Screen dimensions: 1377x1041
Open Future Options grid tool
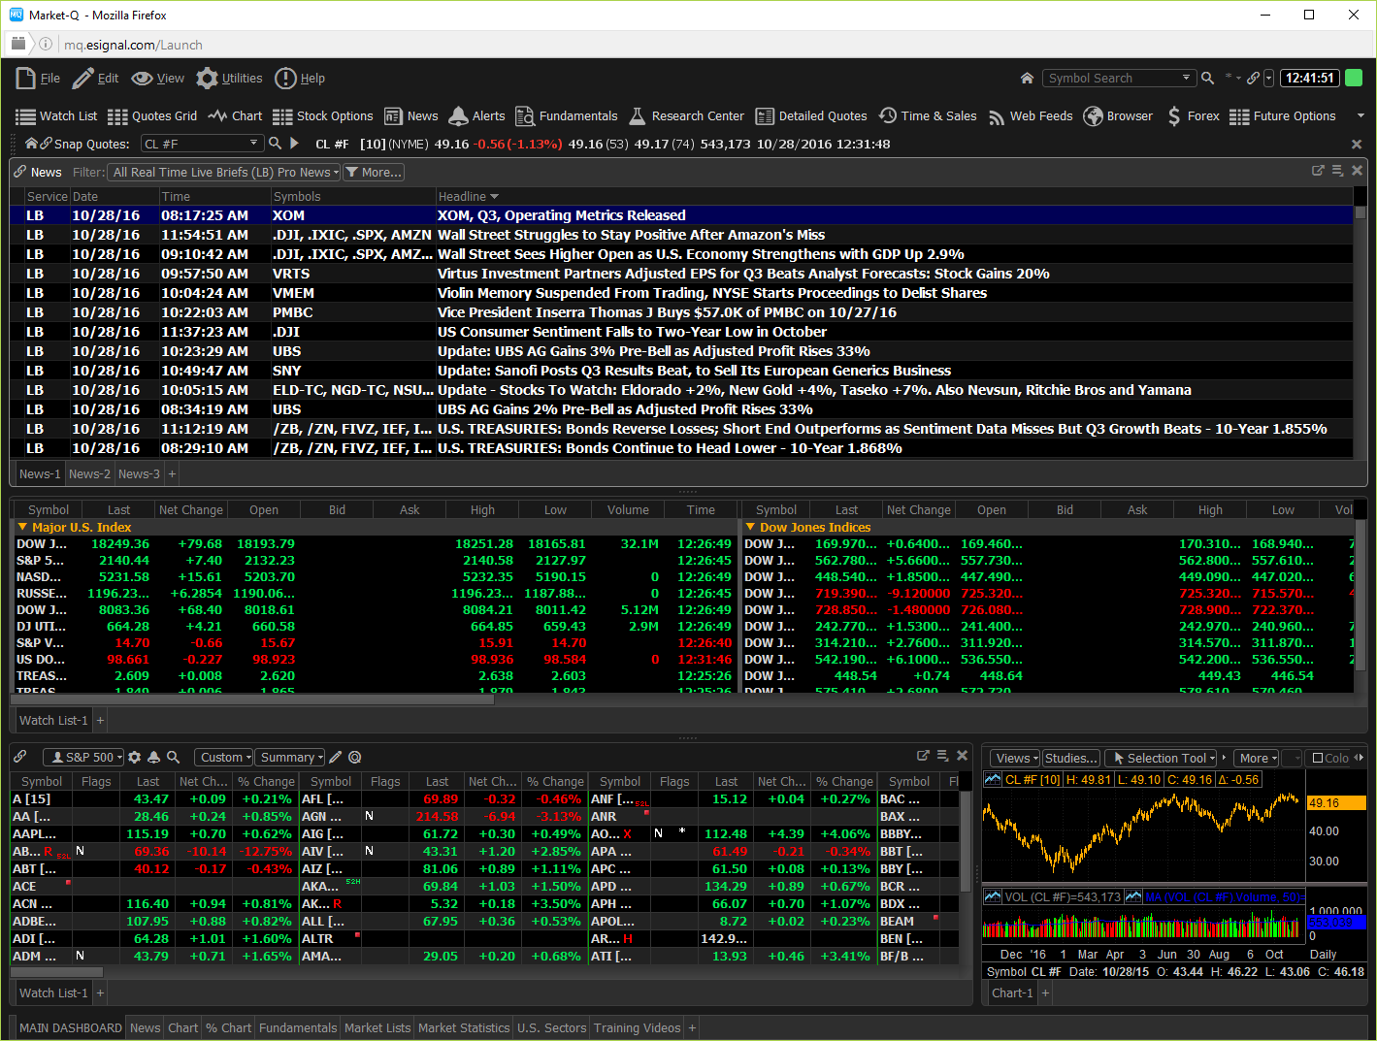click(x=1283, y=116)
